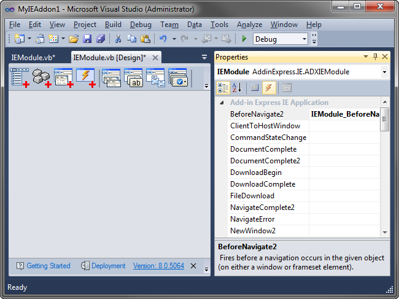
Task: Open the toolbar overflow options arrow
Action: 314,39
